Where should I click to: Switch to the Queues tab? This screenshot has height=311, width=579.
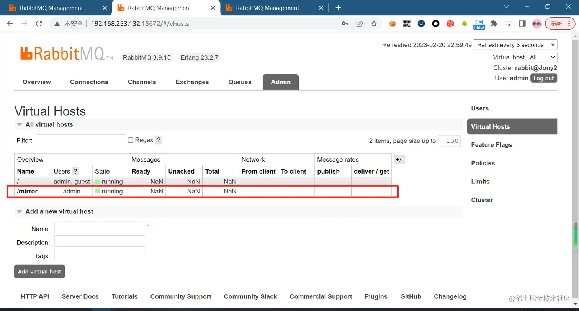(x=240, y=82)
